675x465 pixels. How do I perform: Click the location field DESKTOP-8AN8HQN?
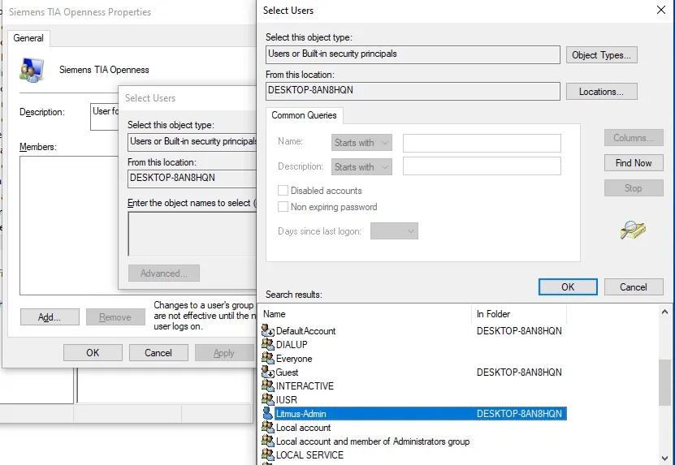pyautogui.click(x=413, y=91)
